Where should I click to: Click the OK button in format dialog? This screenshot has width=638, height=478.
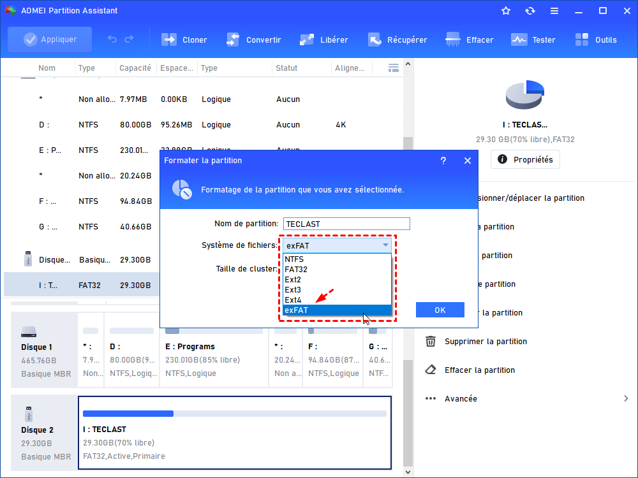(x=440, y=310)
